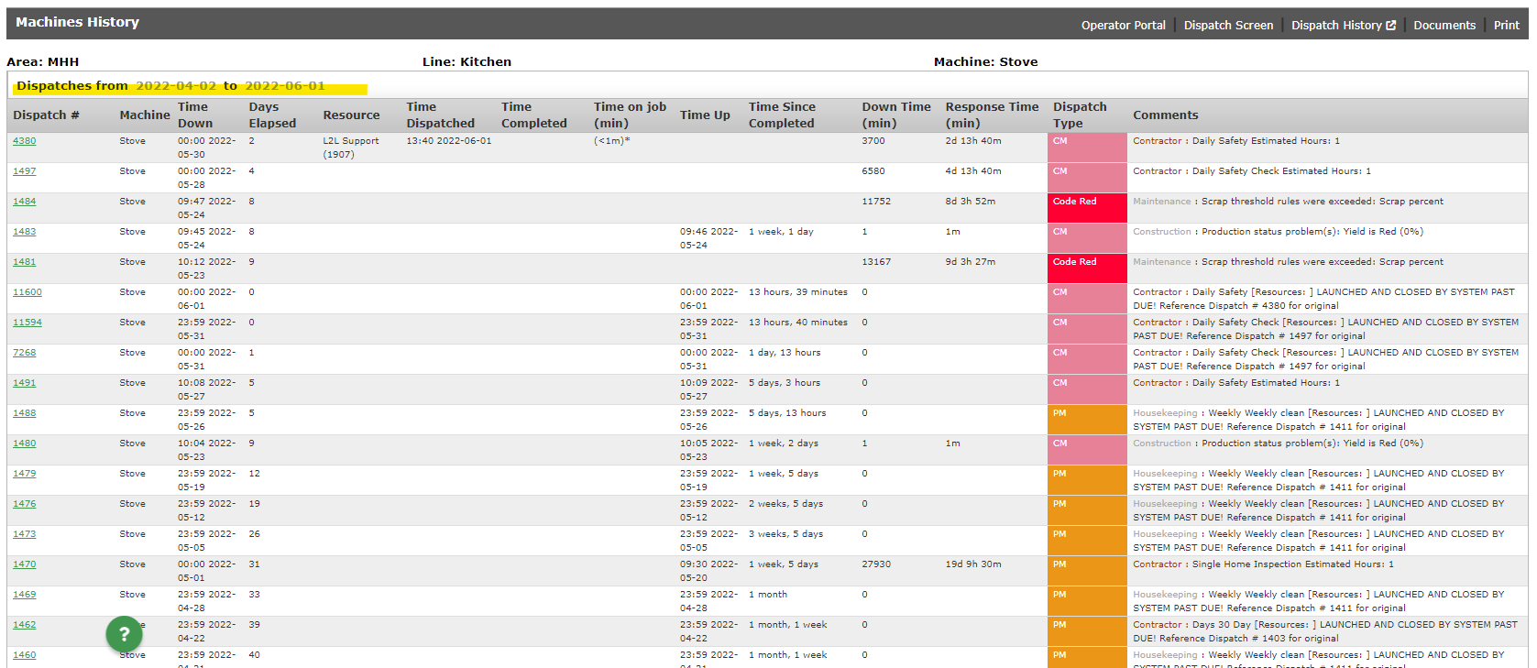Go to Dispatch Screen
The height and width of the screenshot is (668, 1537).
click(x=1228, y=26)
